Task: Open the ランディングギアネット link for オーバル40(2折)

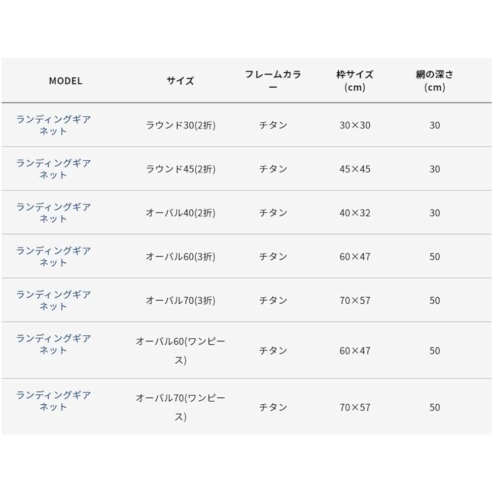Action: [53, 212]
